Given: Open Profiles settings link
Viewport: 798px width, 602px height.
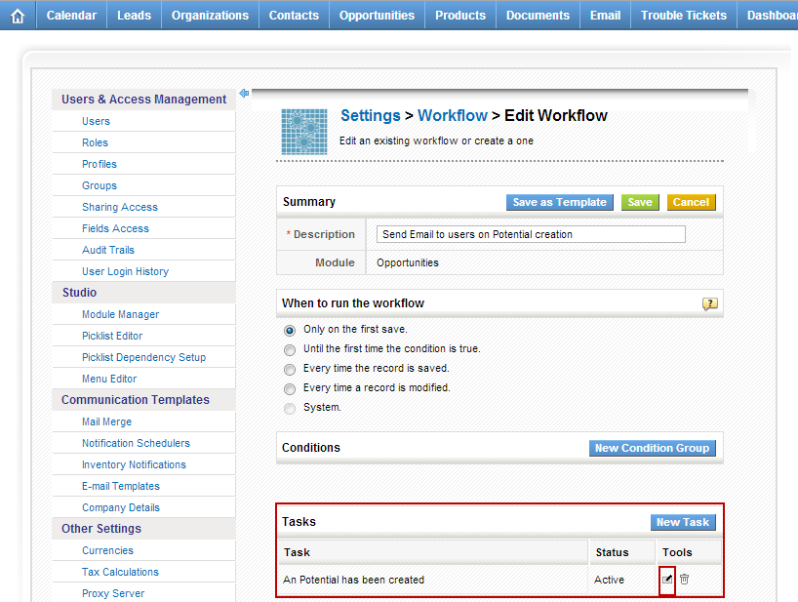Looking at the screenshot, I should tap(100, 164).
